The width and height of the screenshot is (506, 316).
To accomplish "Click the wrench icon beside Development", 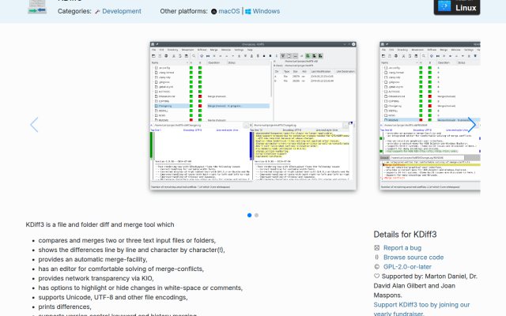I will pos(97,12).
